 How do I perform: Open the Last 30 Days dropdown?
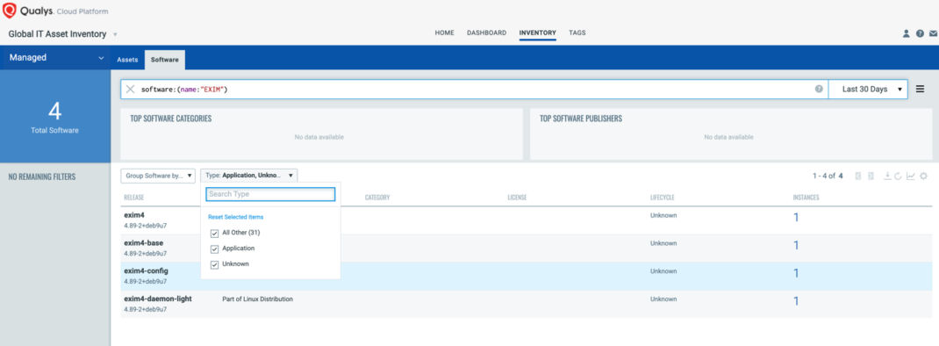click(868, 90)
